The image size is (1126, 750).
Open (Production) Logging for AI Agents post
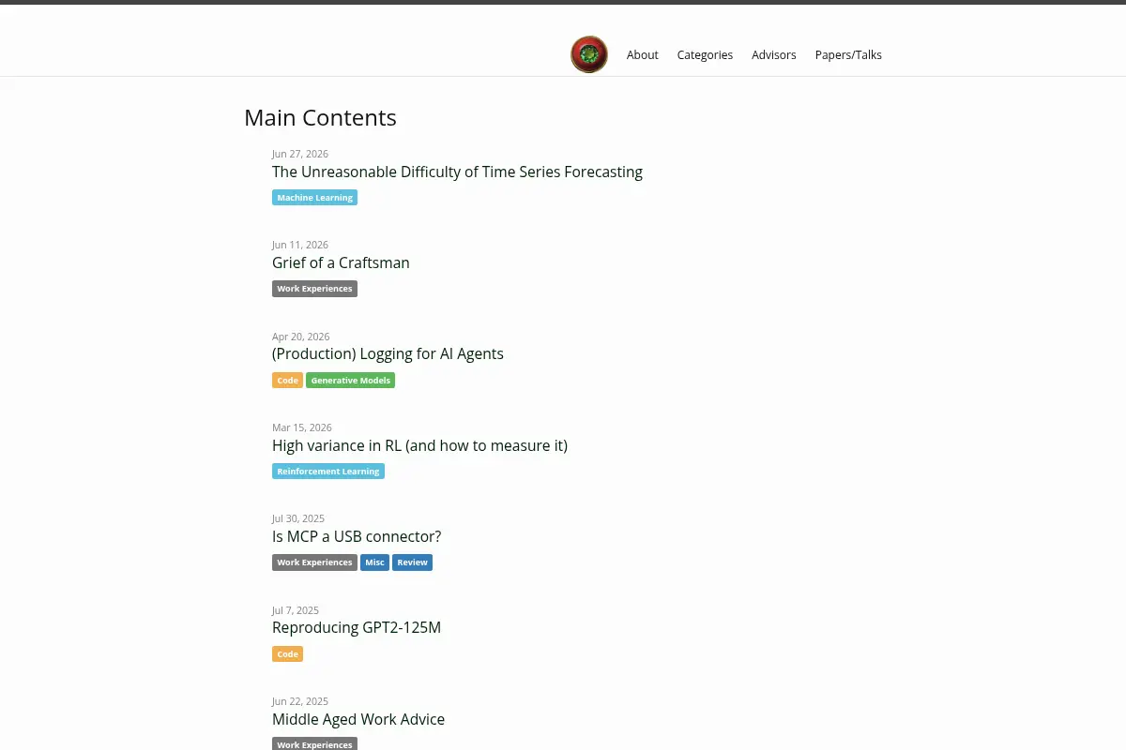click(x=388, y=353)
